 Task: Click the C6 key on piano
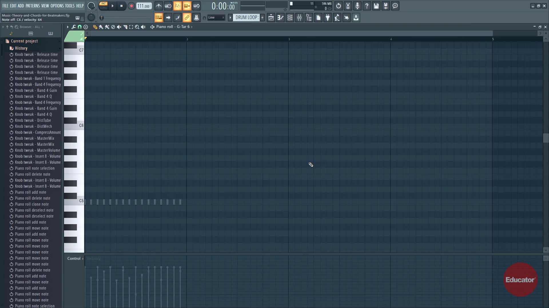tap(74, 126)
